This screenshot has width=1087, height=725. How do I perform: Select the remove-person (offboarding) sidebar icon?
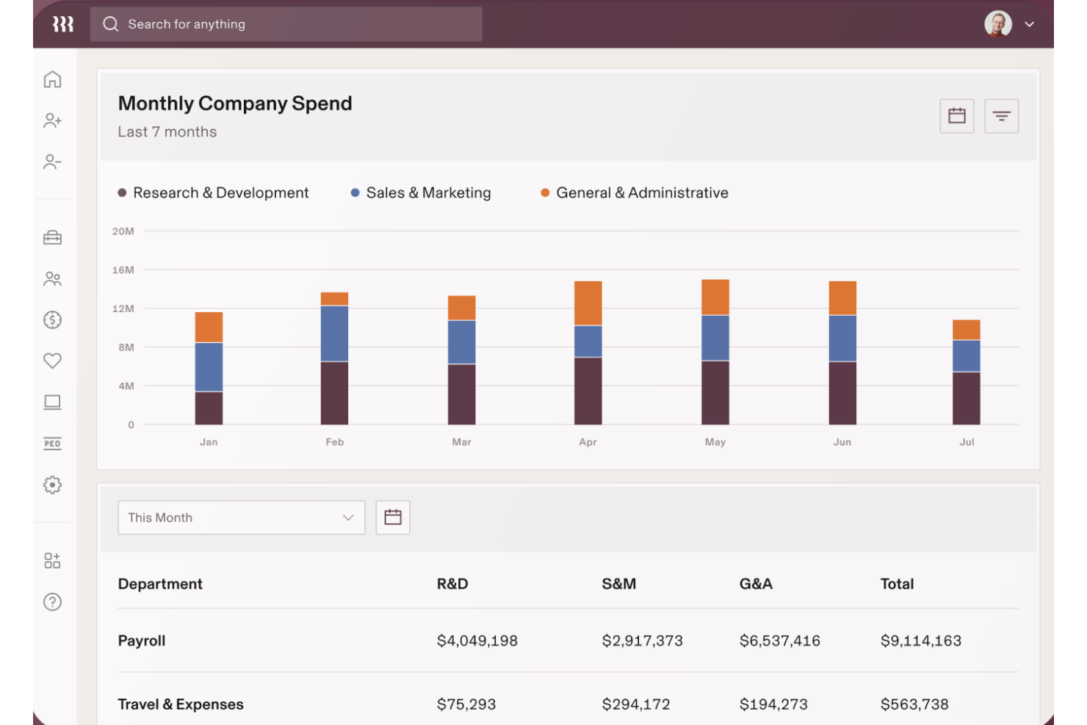click(x=52, y=162)
